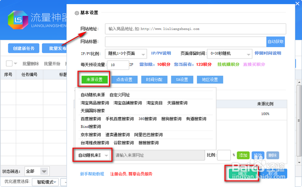This screenshot has height=187, width=302.
Task: Choose 百度搜索词 from the source list
Action: (91, 119)
